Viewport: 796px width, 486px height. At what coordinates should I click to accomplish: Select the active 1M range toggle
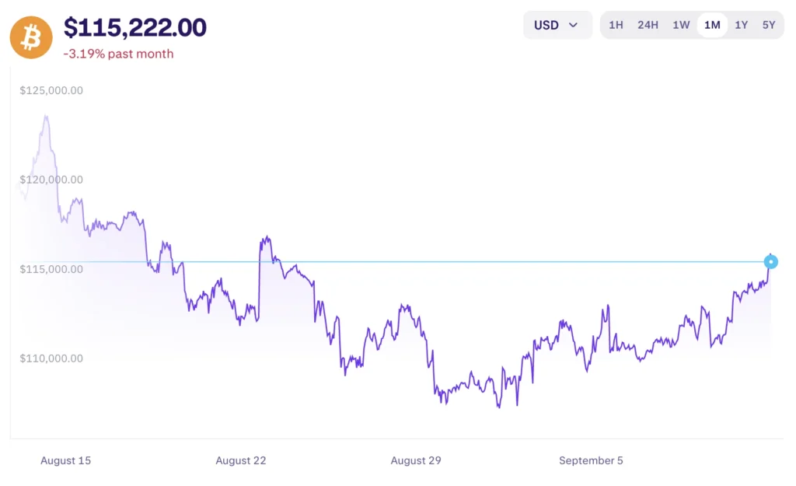[x=712, y=25]
